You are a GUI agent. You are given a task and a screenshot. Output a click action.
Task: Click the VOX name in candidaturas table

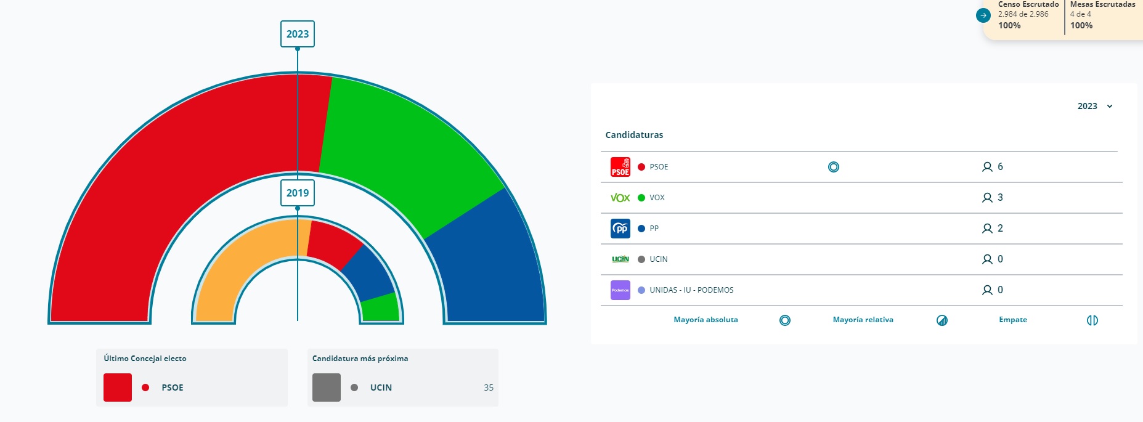[x=657, y=198]
